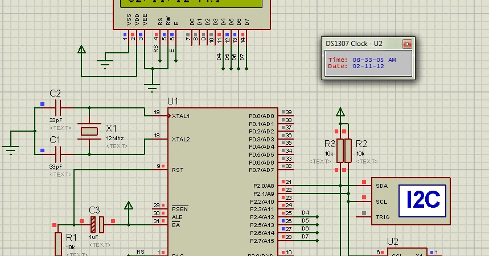The image size is (489, 256).
Task: Select capacitor C1 symbol
Action: [57, 154]
